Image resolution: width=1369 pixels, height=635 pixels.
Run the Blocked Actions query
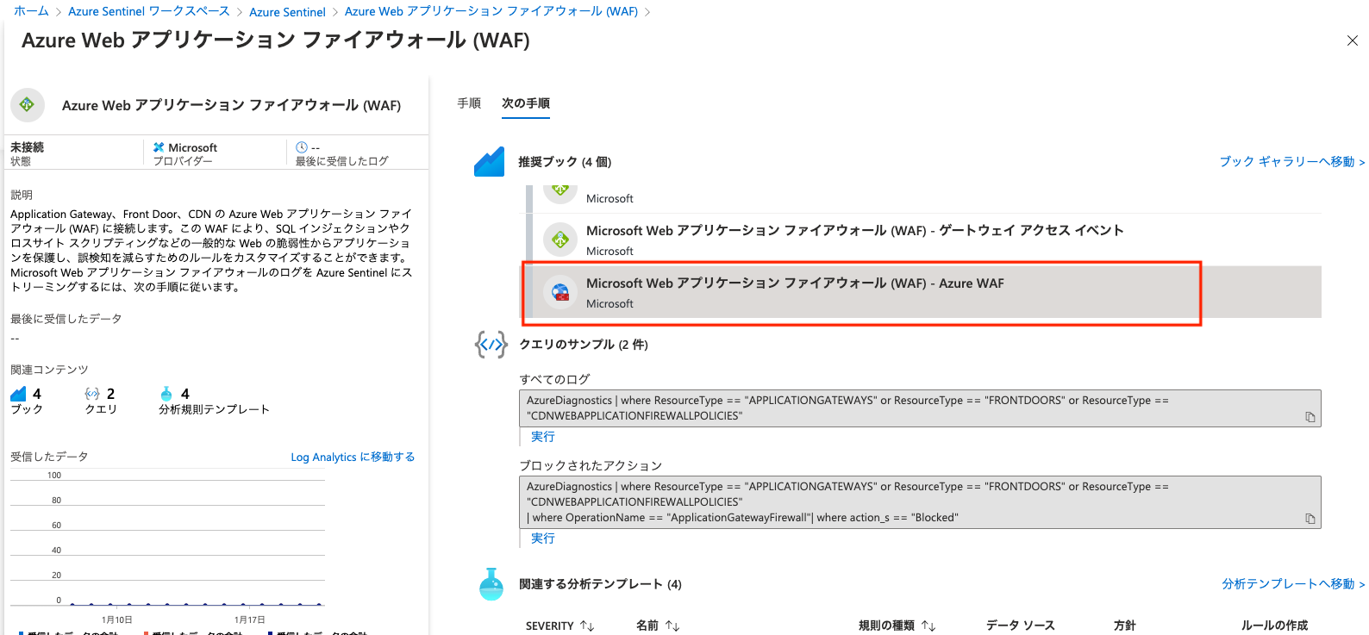(543, 539)
